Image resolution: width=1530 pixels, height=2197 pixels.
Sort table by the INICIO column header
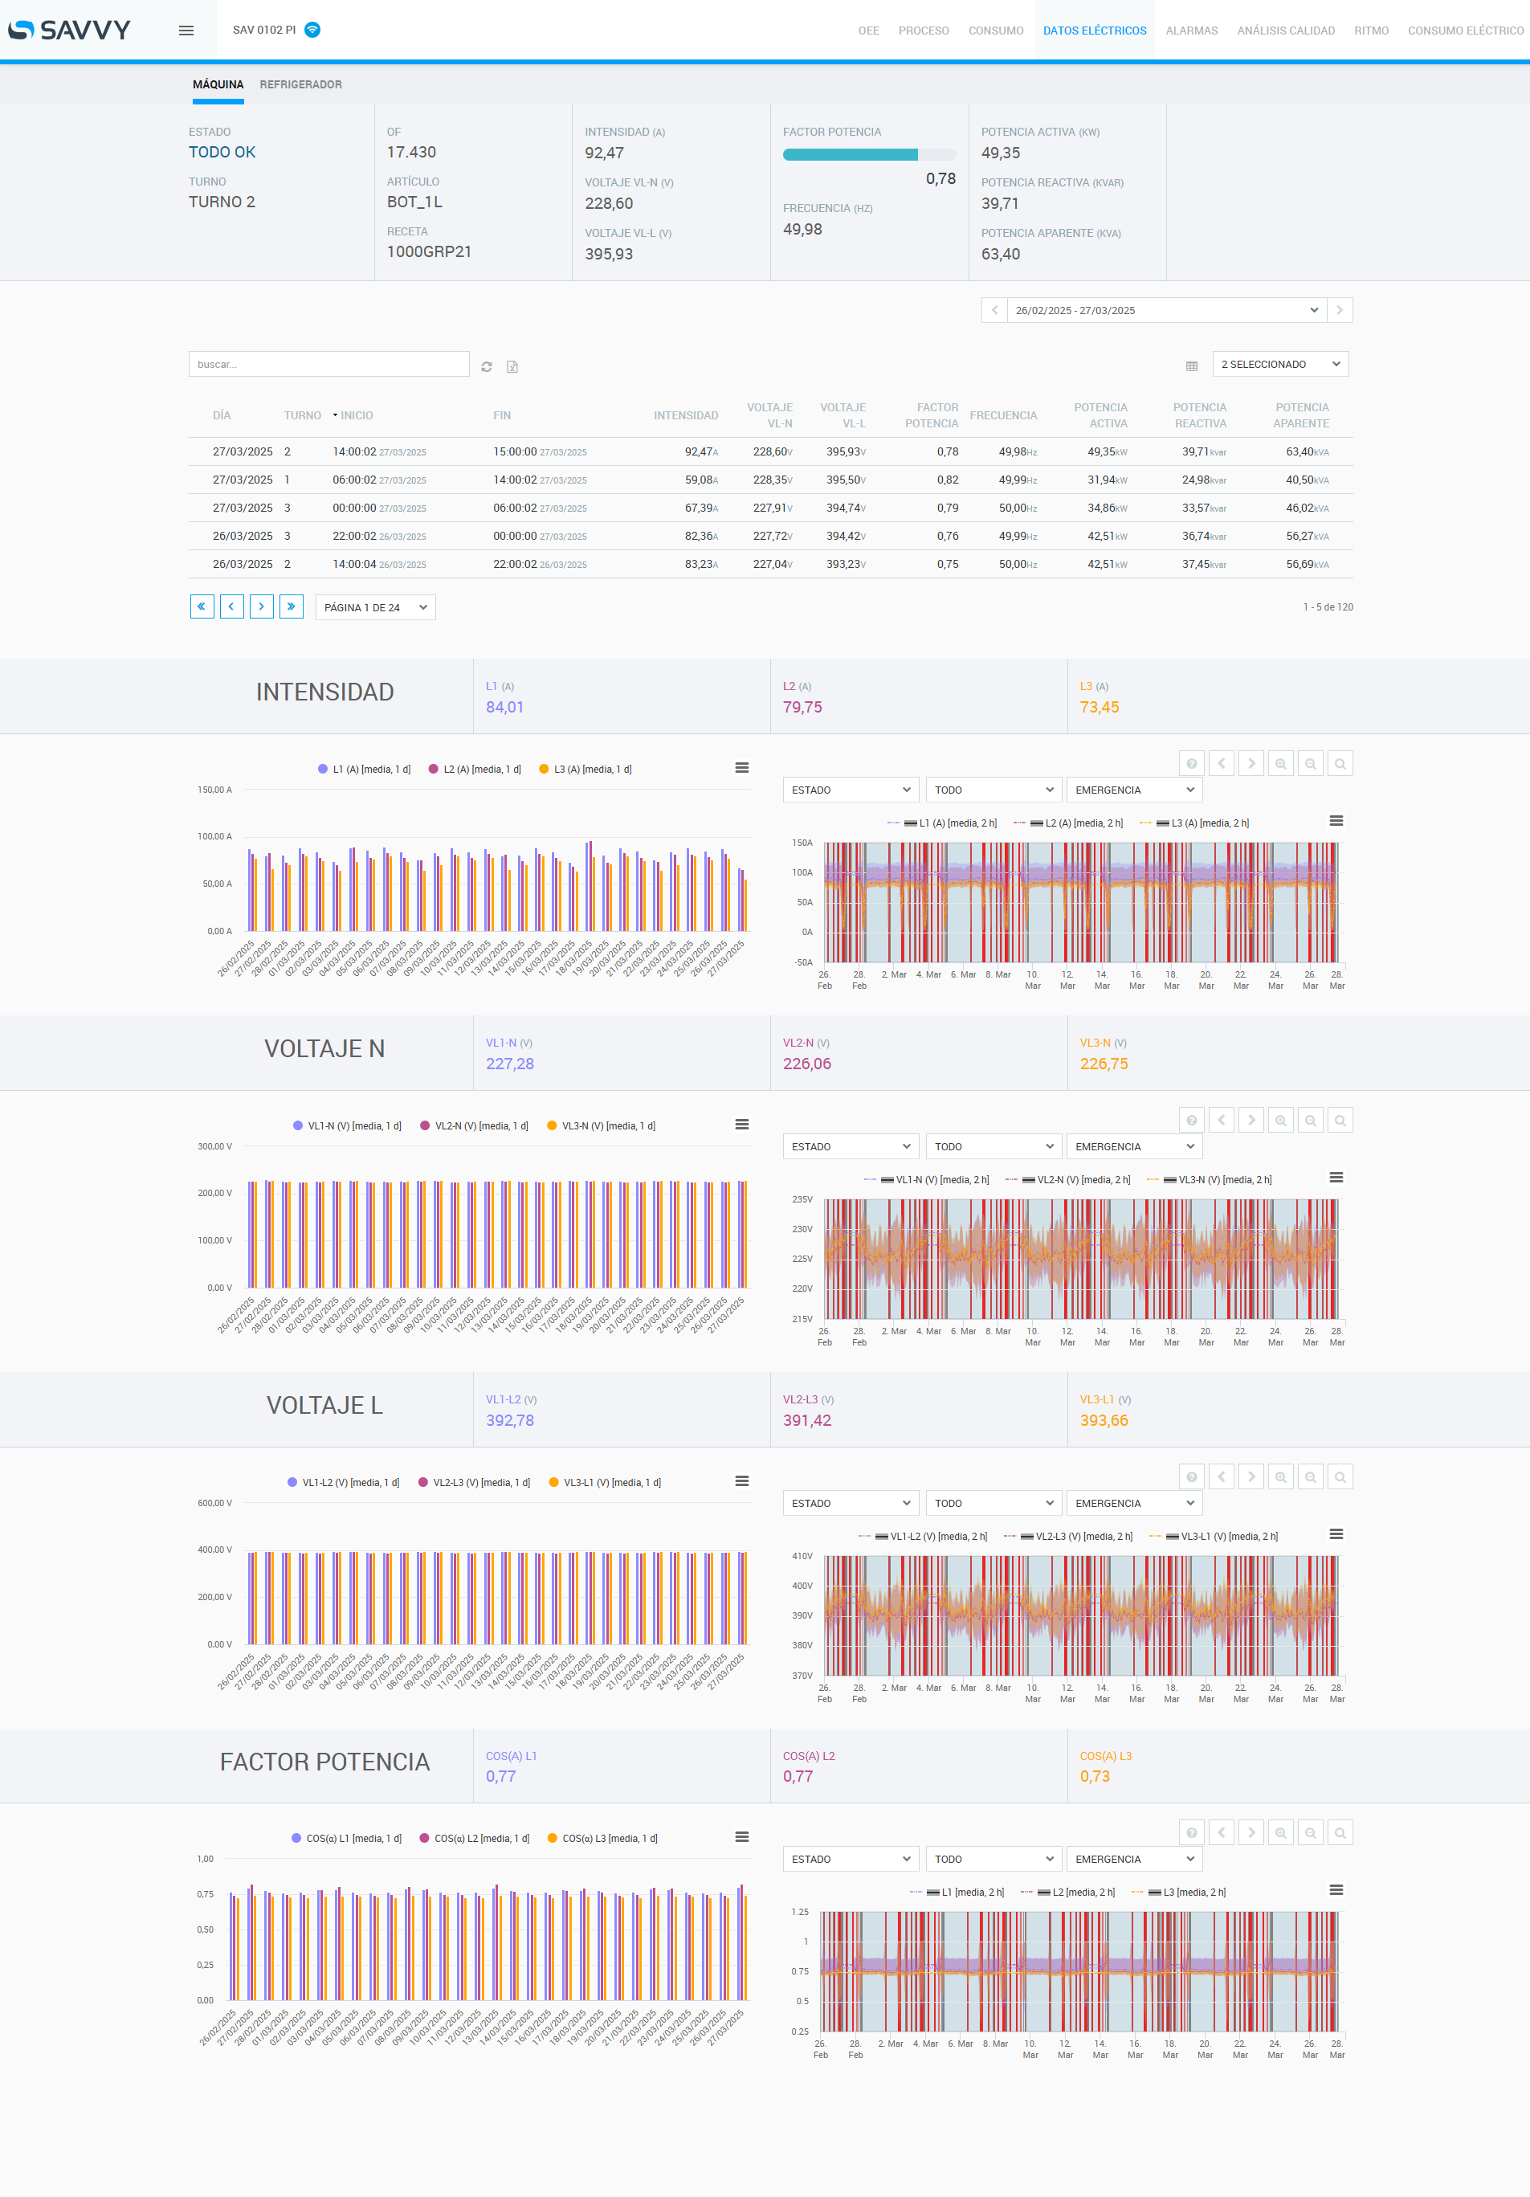point(356,415)
